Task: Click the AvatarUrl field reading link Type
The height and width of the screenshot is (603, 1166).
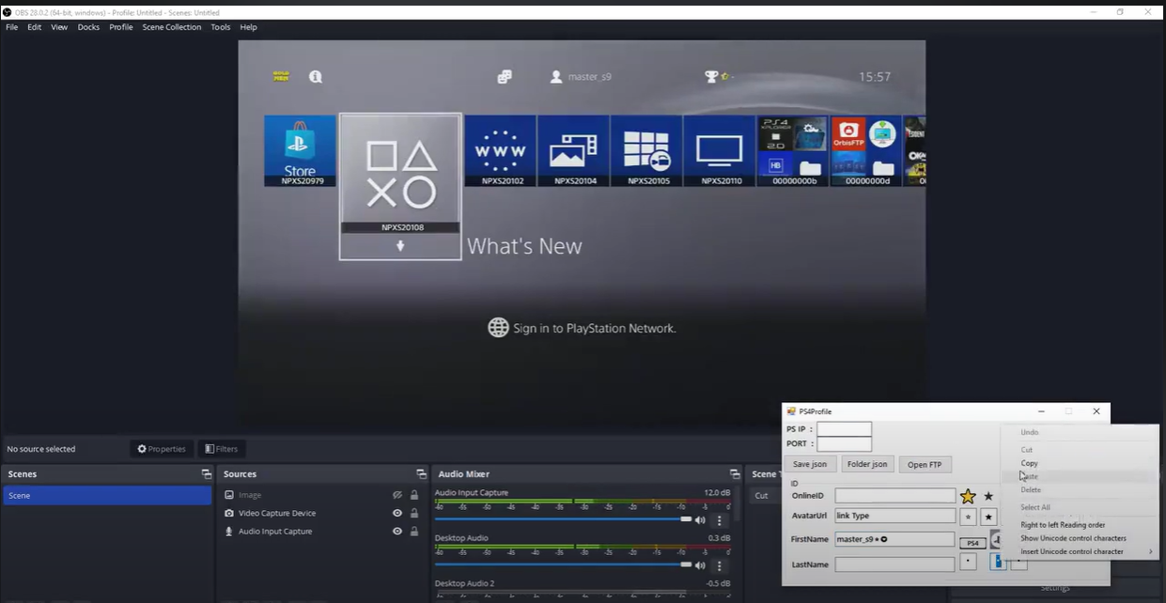Action: click(894, 516)
